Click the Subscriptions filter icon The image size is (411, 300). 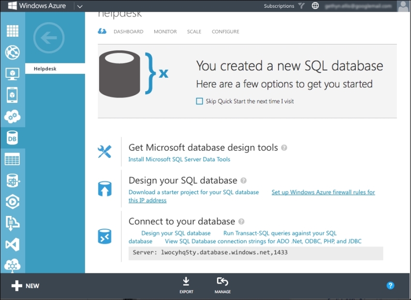[301, 6]
